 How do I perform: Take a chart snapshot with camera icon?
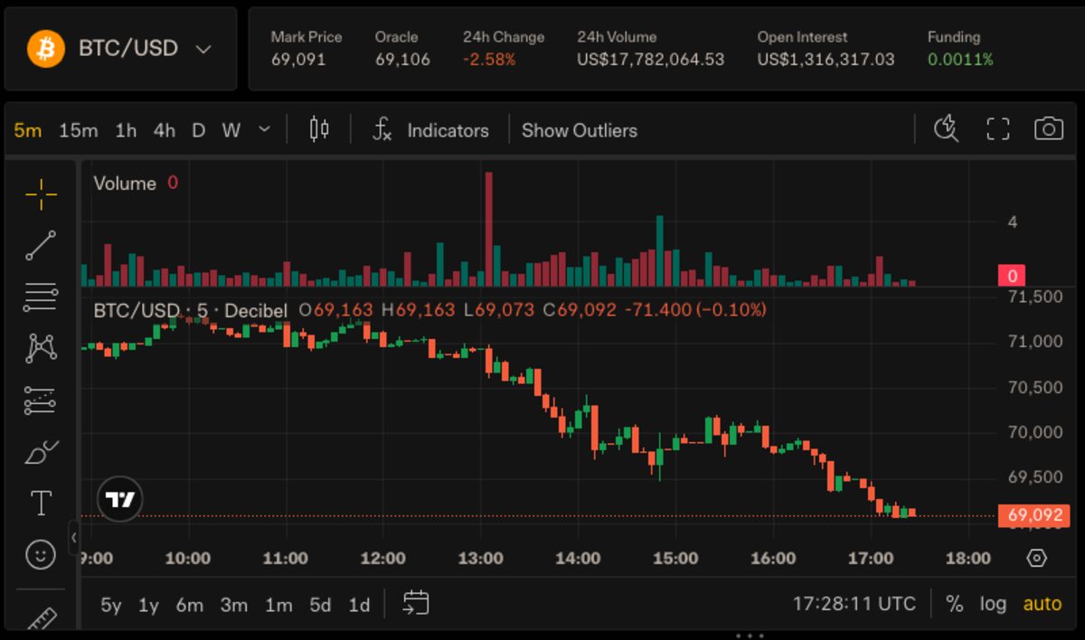click(1048, 129)
